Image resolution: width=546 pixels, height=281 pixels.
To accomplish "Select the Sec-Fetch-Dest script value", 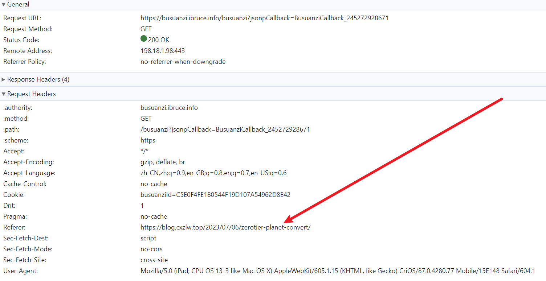I will click(148, 238).
